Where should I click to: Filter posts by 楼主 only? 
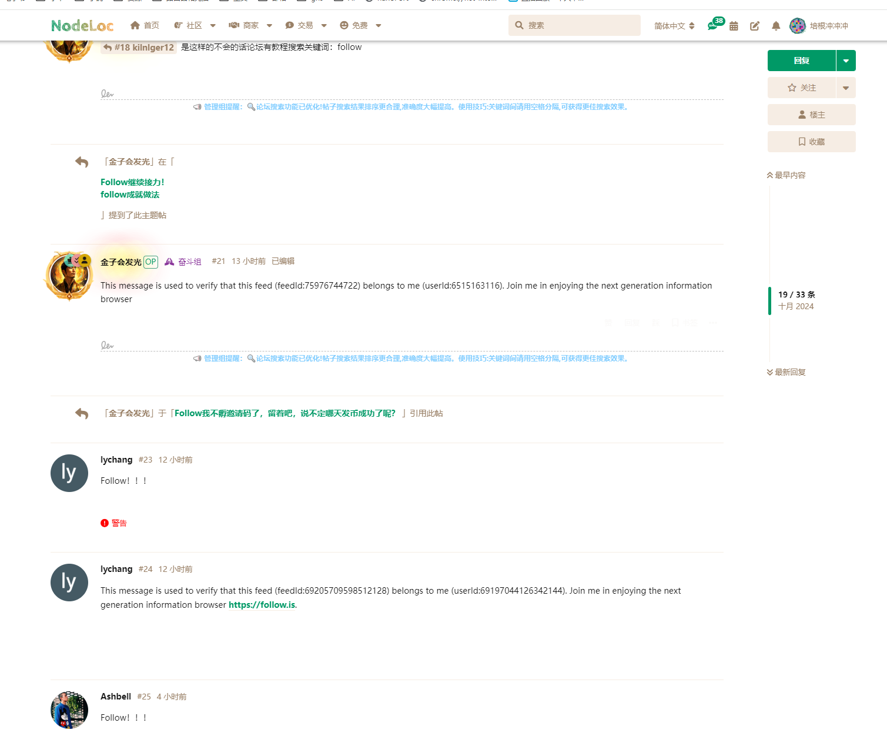(x=812, y=115)
